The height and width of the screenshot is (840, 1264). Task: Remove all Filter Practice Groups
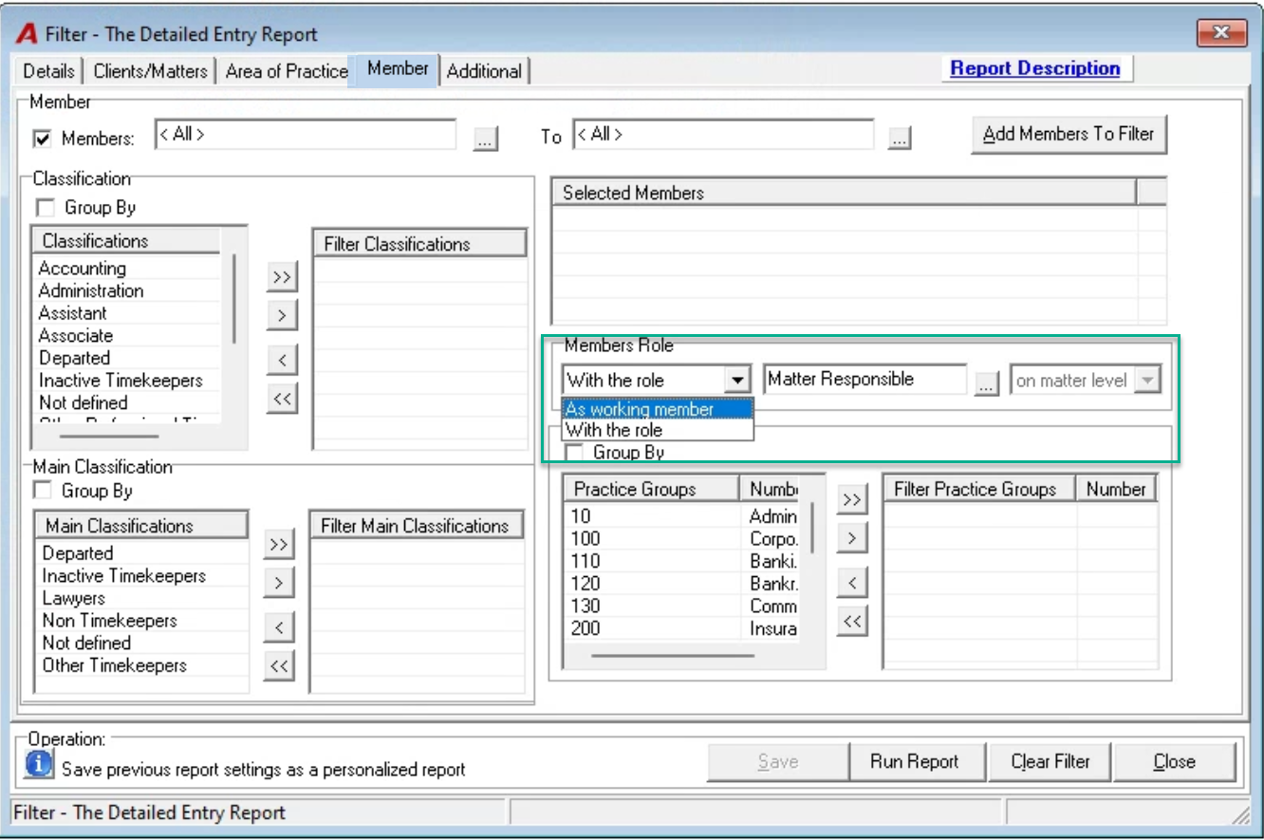852,622
